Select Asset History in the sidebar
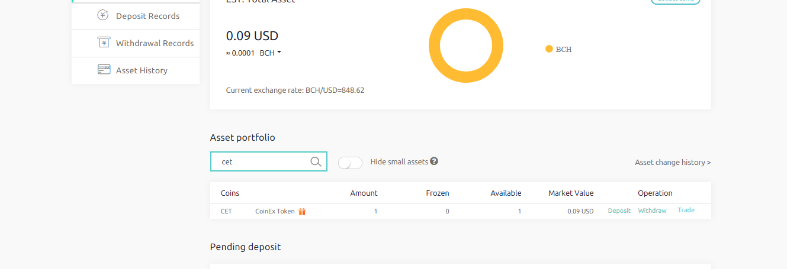The height and width of the screenshot is (272, 787). tap(142, 70)
